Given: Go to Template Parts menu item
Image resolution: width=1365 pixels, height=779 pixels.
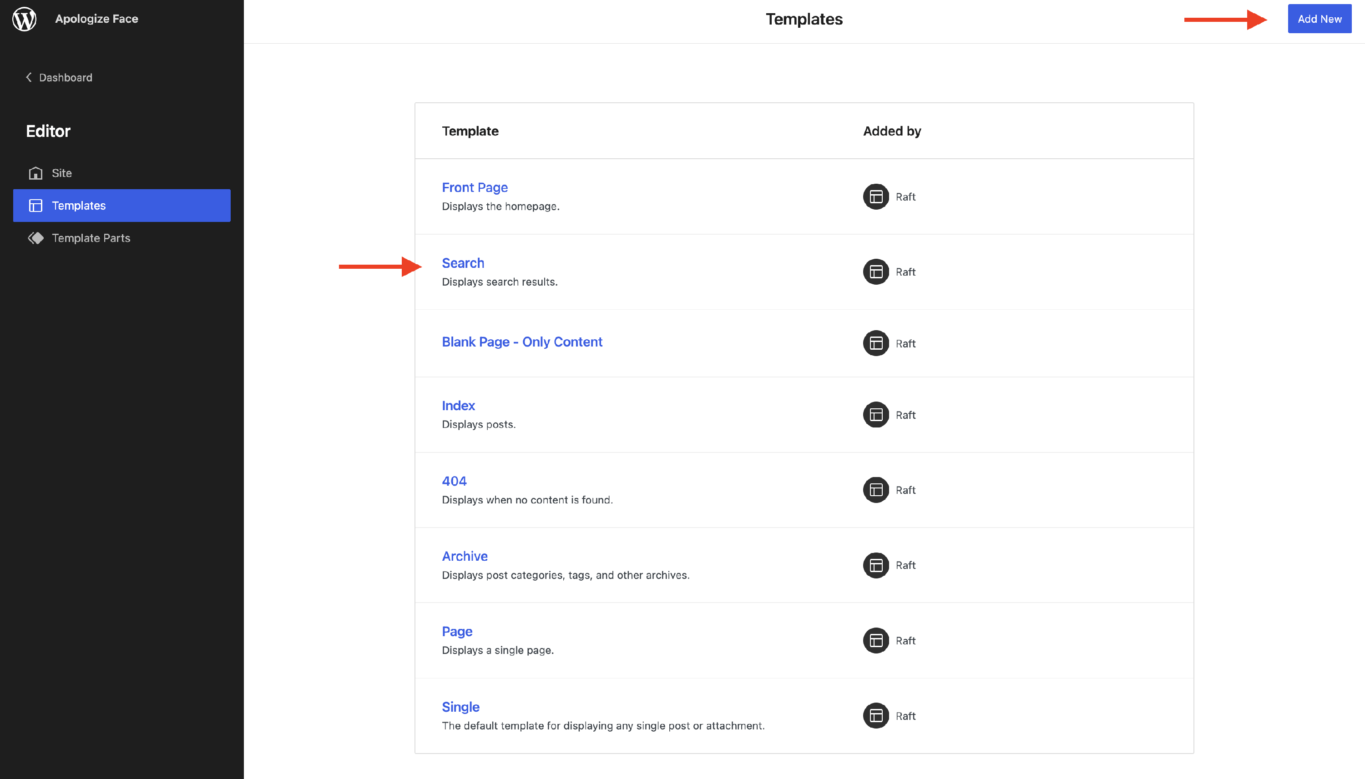Looking at the screenshot, I should [x=91, y=238].
